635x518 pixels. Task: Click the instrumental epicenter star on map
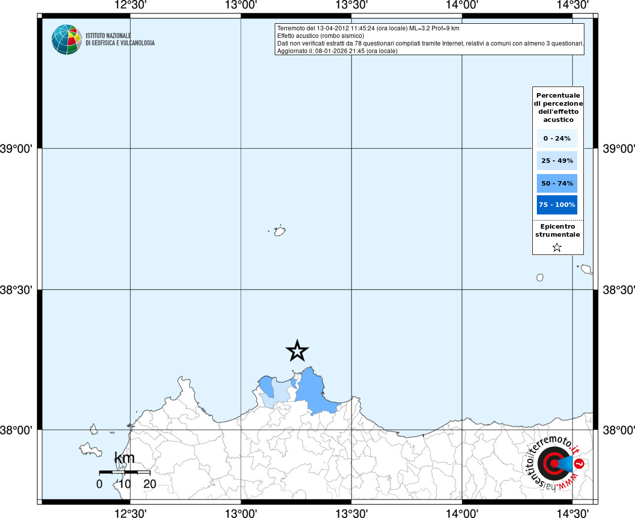tap(297, 351)
